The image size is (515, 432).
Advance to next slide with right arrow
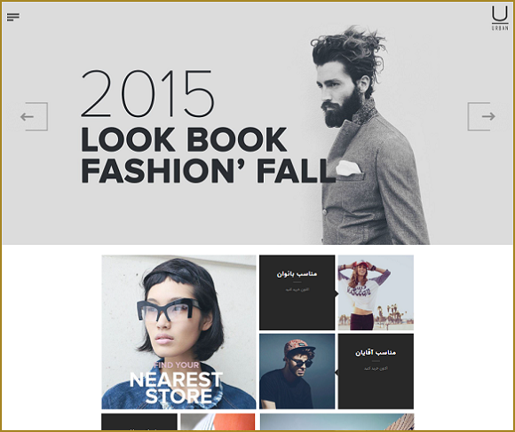[x=481, y=116]
